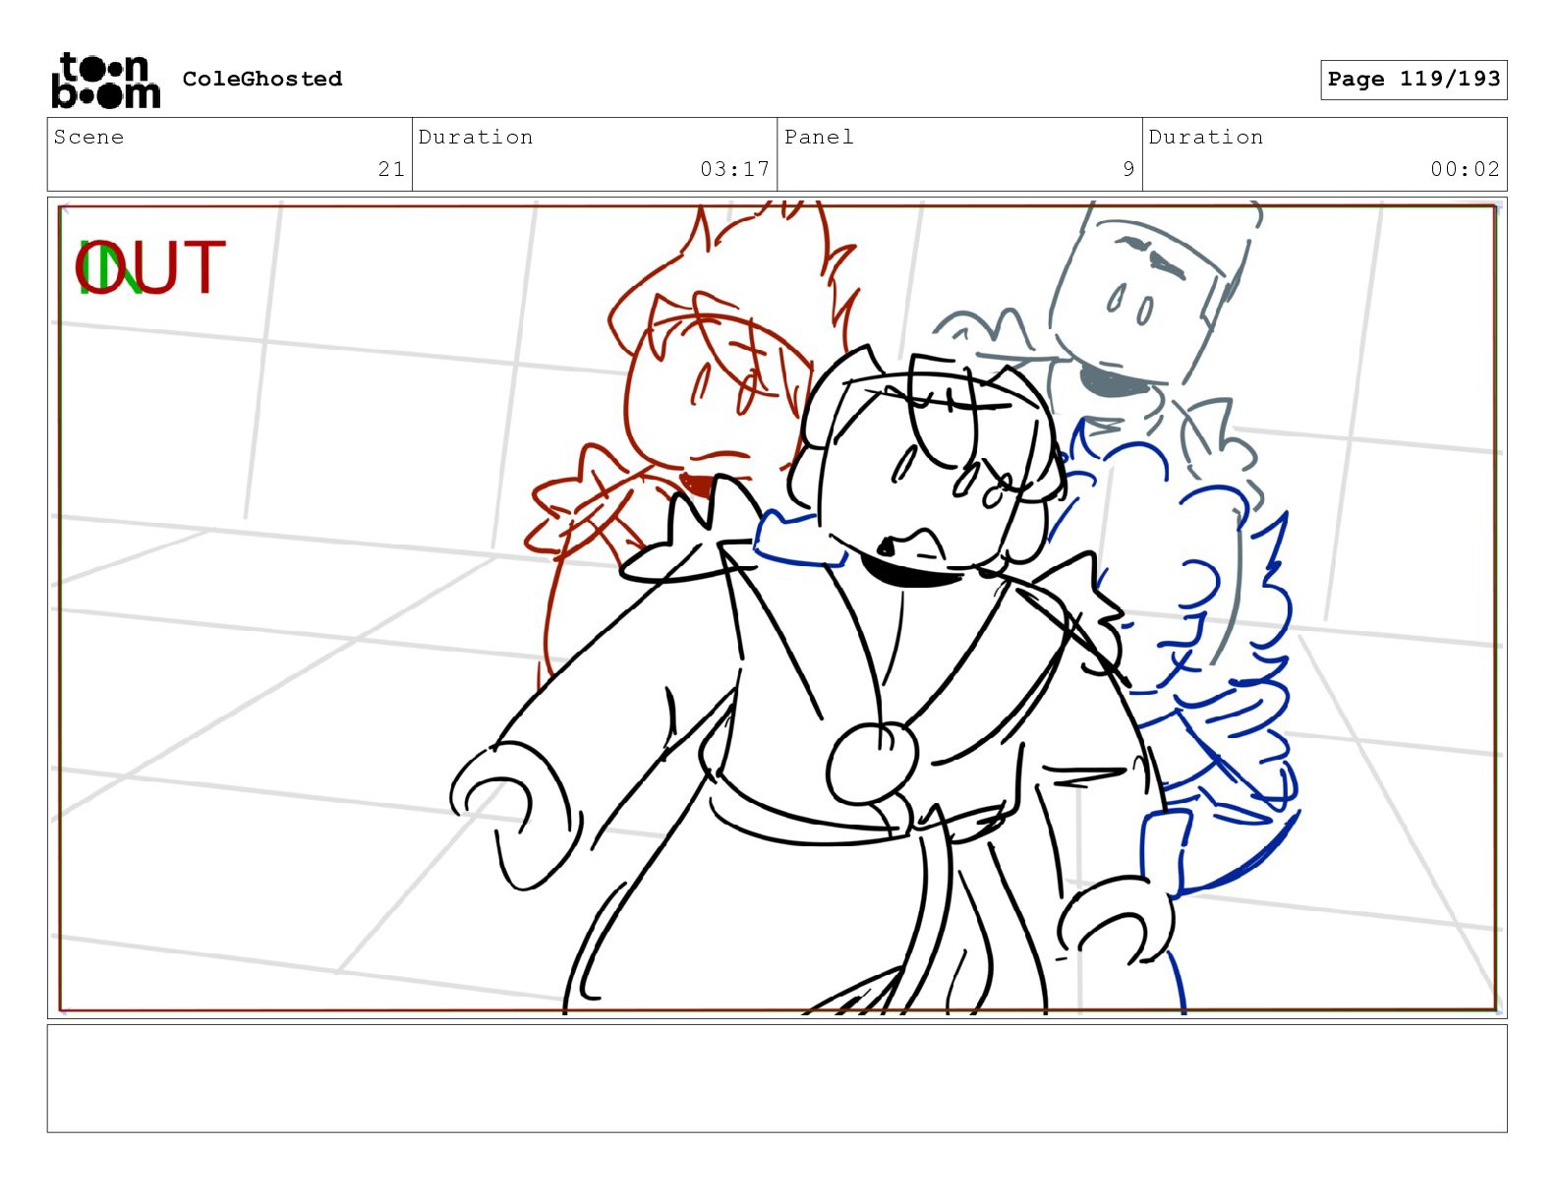
Task: Click the storyboard panel drawing
Action: click(777, 607)
